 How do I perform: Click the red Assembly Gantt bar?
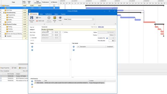tap(149, 22)
